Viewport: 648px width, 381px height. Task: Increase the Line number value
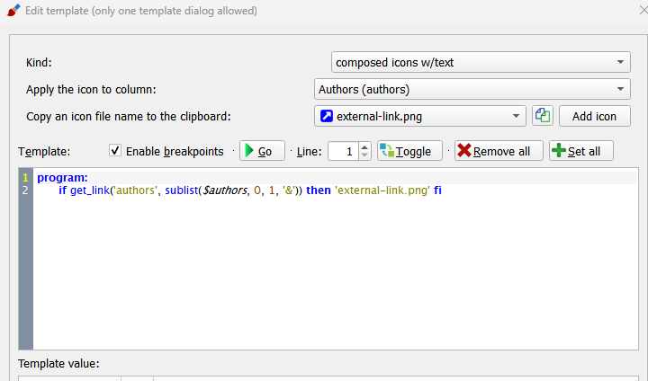(364, 146)
